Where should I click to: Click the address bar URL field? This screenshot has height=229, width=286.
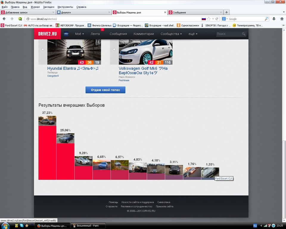[x=115, y=19]
